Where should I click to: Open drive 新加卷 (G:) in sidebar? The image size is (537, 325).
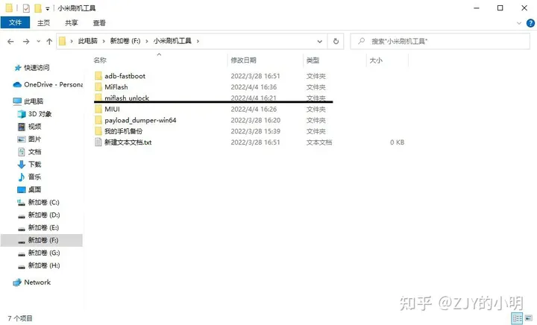[38, 253]
